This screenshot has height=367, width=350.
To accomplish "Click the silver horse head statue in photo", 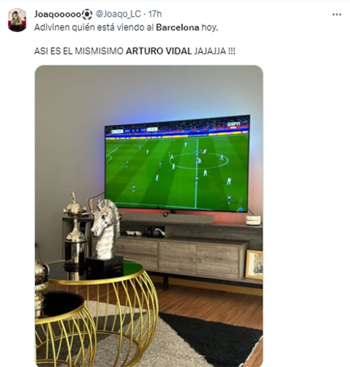I will pos(106,229).
